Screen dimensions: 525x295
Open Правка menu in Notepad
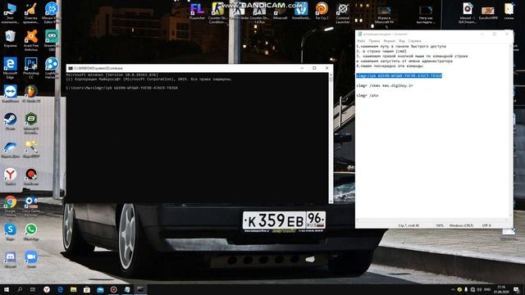point(374,41)
